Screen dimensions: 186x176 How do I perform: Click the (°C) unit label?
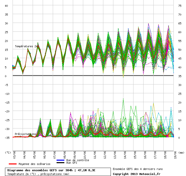8,153
